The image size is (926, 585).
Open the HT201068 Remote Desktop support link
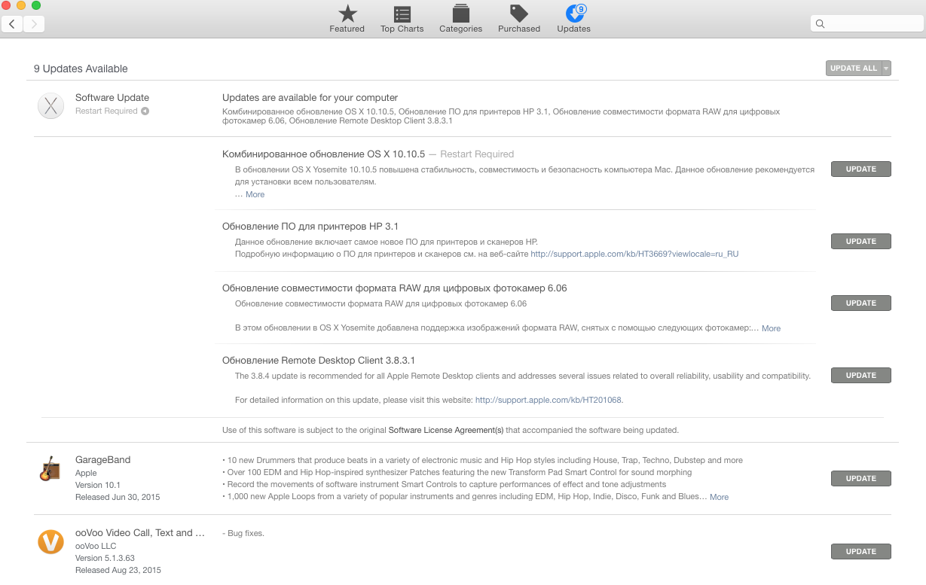click(x=549, y=400)
